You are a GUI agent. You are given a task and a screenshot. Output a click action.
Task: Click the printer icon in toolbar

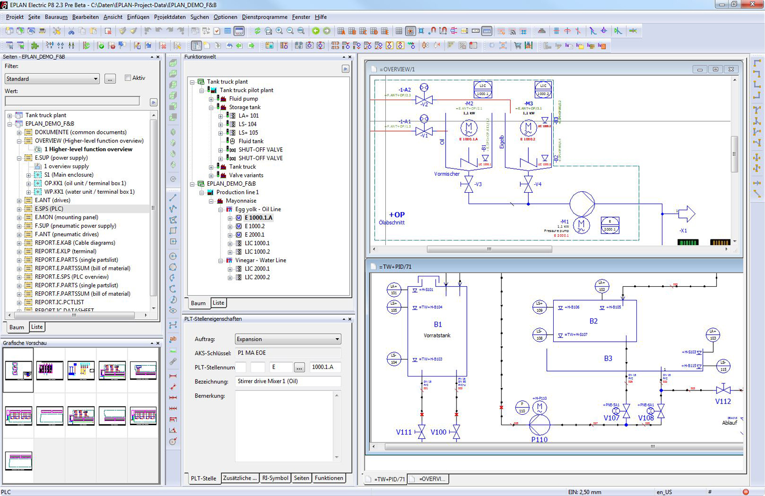(42, 31)
